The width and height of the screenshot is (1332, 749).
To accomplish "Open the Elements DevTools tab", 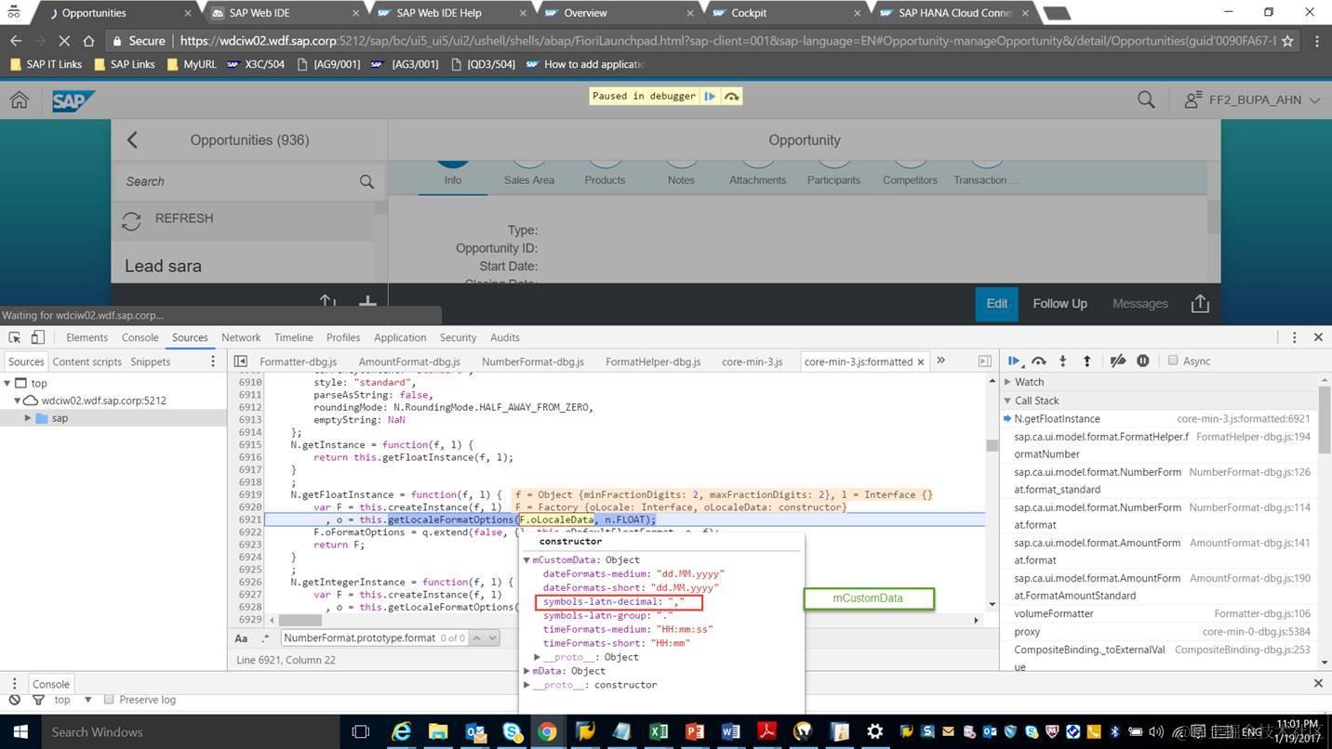I will (x=87, y=337).
